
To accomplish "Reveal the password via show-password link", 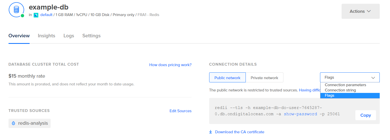I will tap(300, 114).
